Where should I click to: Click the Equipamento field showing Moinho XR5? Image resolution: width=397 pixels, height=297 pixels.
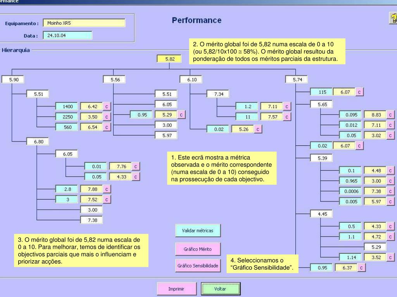point(84,23)
